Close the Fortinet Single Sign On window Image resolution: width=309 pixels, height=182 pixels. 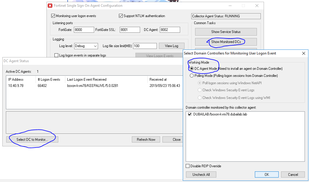[257, 6]
